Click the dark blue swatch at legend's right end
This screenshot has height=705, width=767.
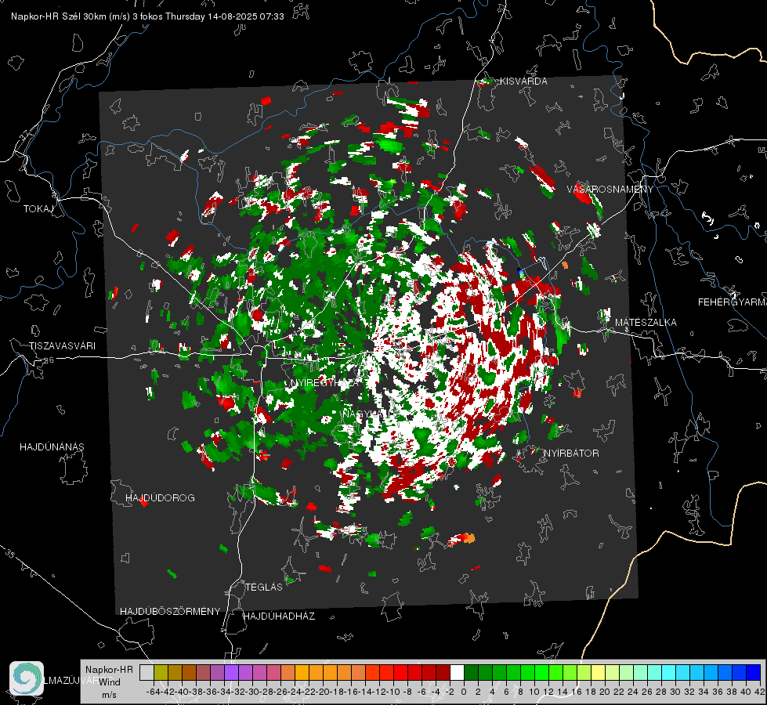[754, 672]
